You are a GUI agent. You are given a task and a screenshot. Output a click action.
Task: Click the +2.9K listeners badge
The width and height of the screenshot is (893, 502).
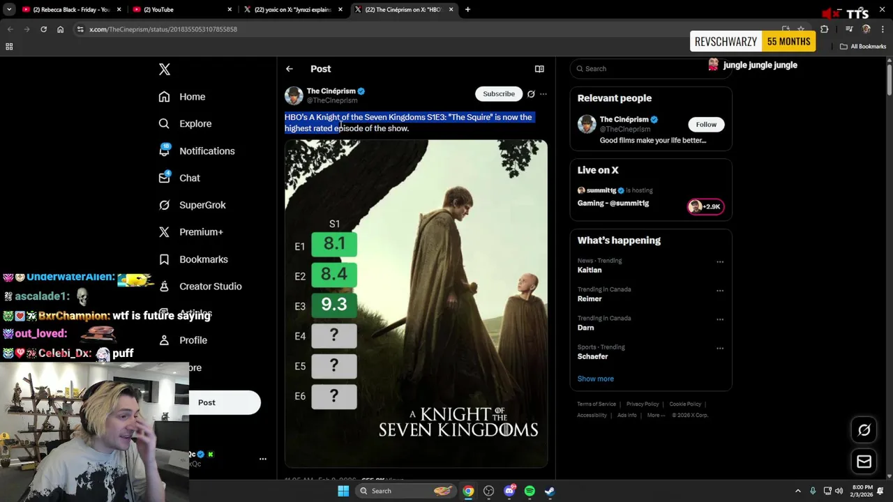click(706, 206)
